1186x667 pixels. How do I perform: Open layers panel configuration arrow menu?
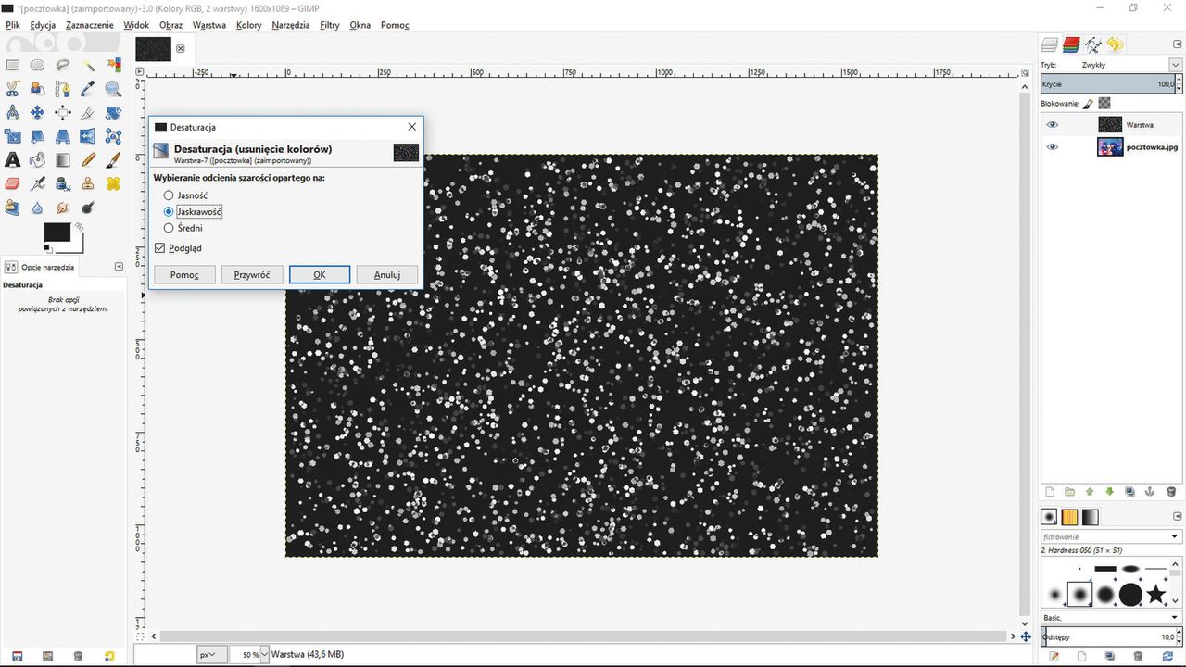(x=1176, y=44)
